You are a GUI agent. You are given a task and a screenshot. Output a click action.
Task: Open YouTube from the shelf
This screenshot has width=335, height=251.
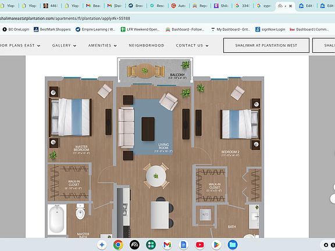click(199, 245)
